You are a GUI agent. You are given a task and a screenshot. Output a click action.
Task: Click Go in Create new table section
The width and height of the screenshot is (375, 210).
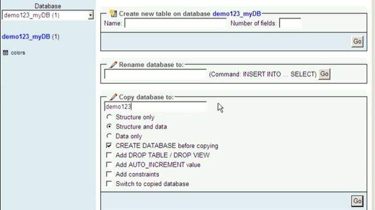357,41
